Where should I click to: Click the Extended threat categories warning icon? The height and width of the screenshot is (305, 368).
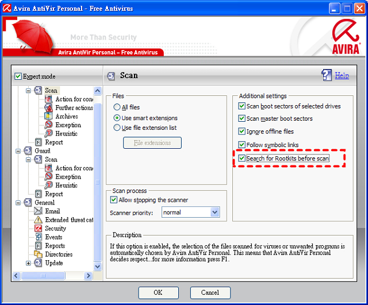coord(38,220)
